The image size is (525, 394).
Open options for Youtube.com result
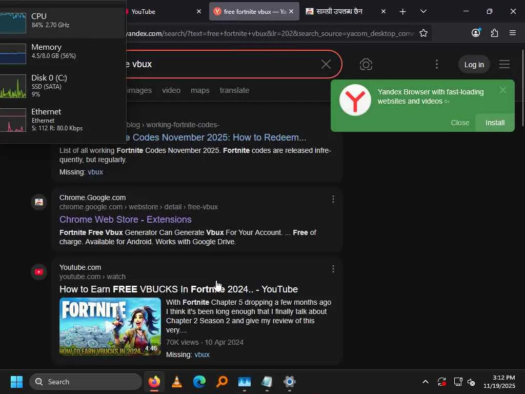[333, 269]
